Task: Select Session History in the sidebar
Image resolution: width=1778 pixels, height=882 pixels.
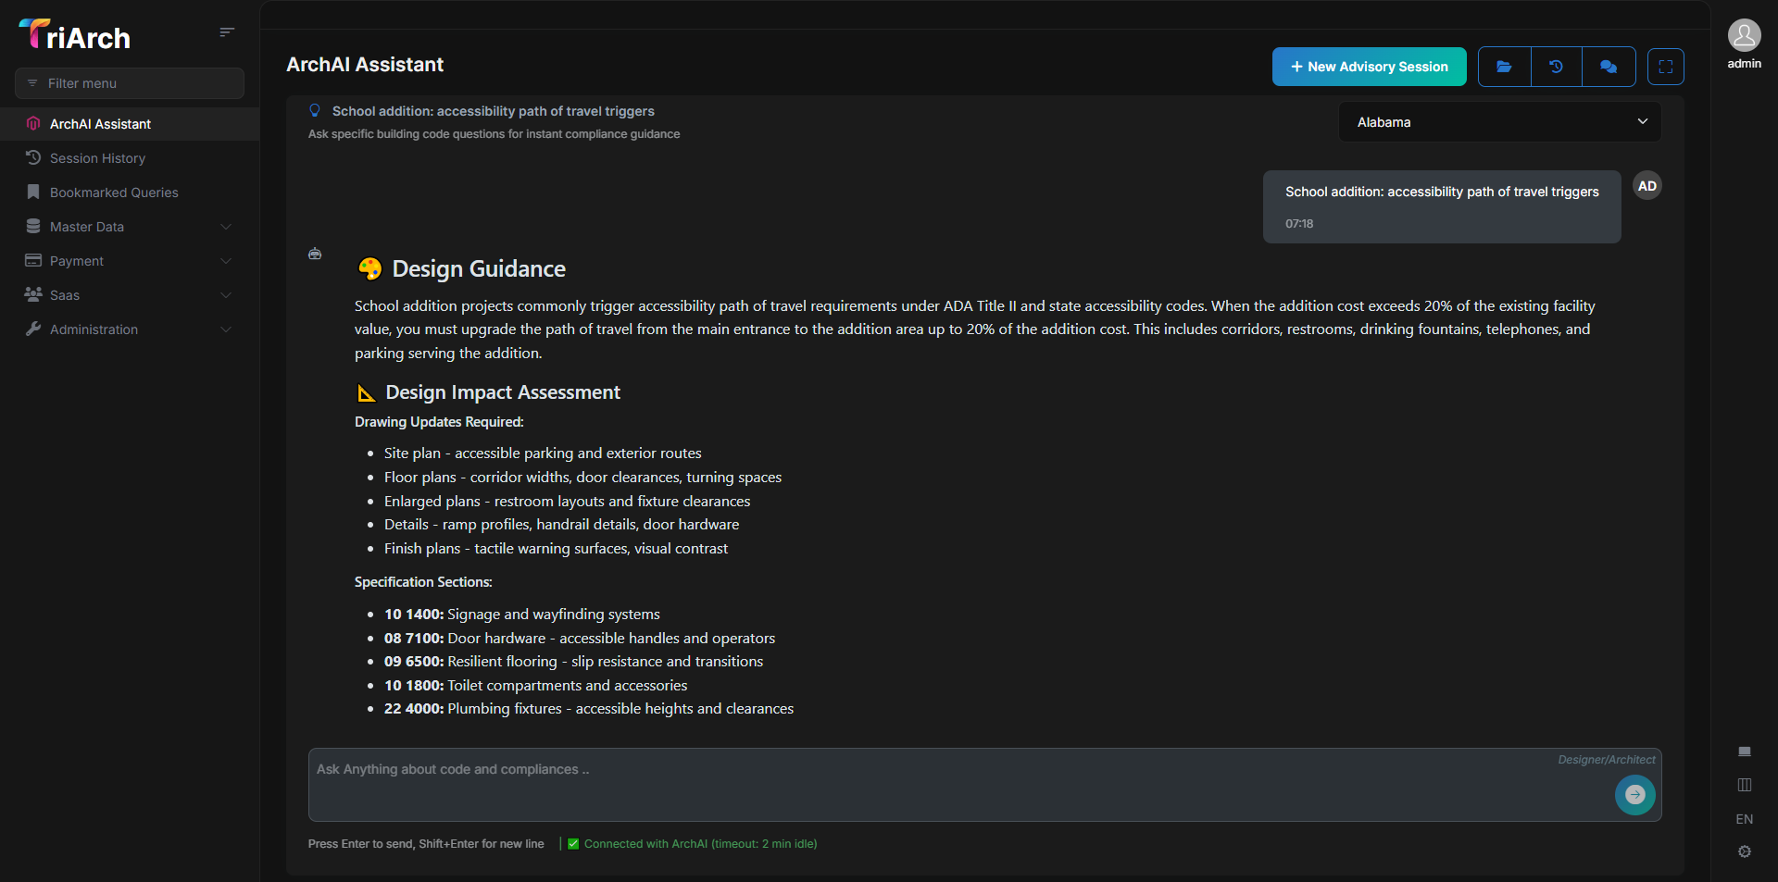Action: tap(95, 157)
